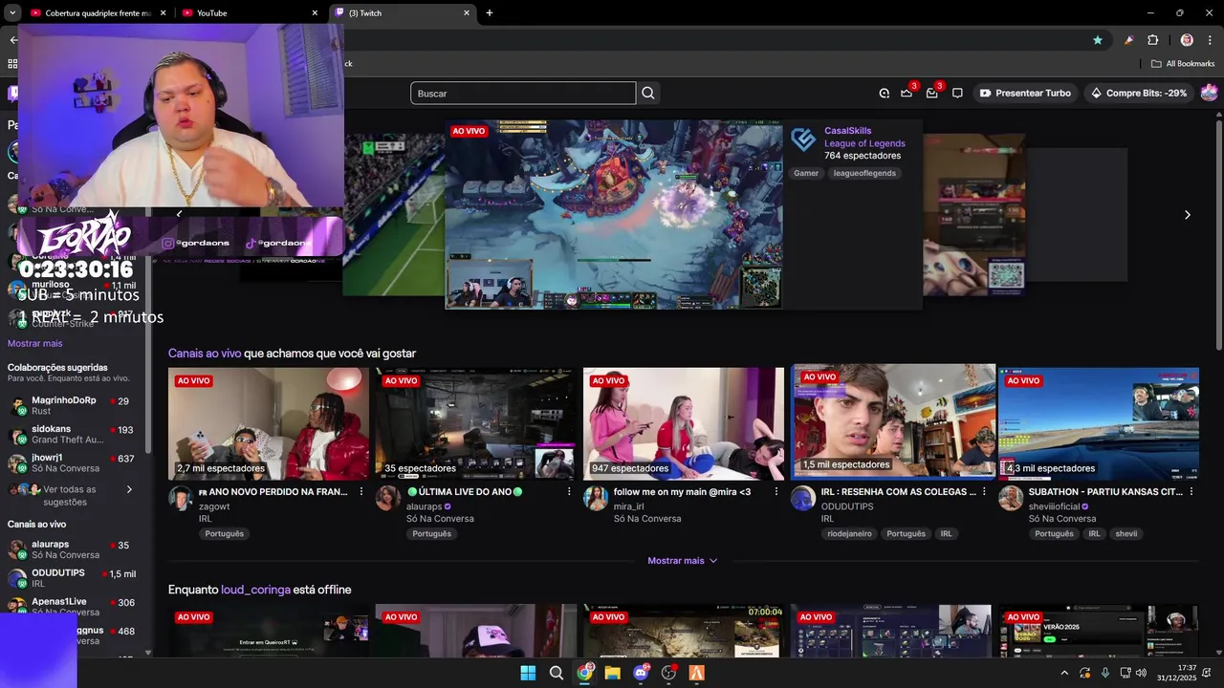Viewport: 1224px width, 688px height.
Task: Open CasalSkills channel name link
Action: tap(848, 131)
